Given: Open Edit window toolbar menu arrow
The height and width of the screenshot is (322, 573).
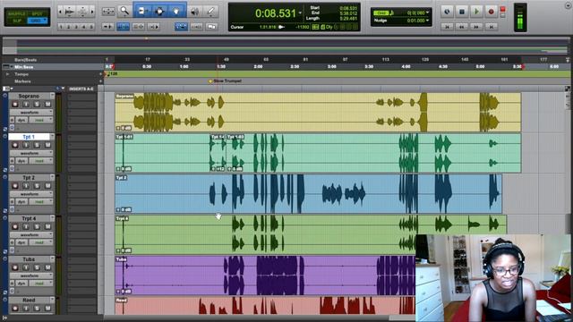Looking at the screenshot, I should 568,5.
